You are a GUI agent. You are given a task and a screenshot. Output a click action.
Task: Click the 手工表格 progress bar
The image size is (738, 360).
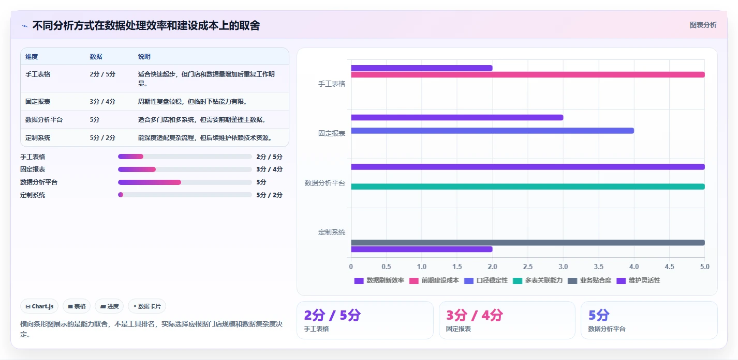point(185,156)
